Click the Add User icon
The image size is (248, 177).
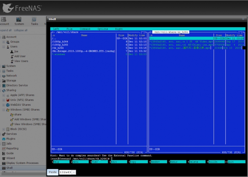[x=12, y=56]
